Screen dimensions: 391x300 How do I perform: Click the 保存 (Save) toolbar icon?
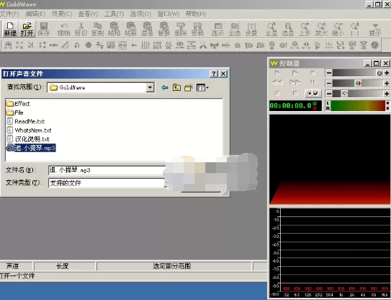tap(44, 29)
